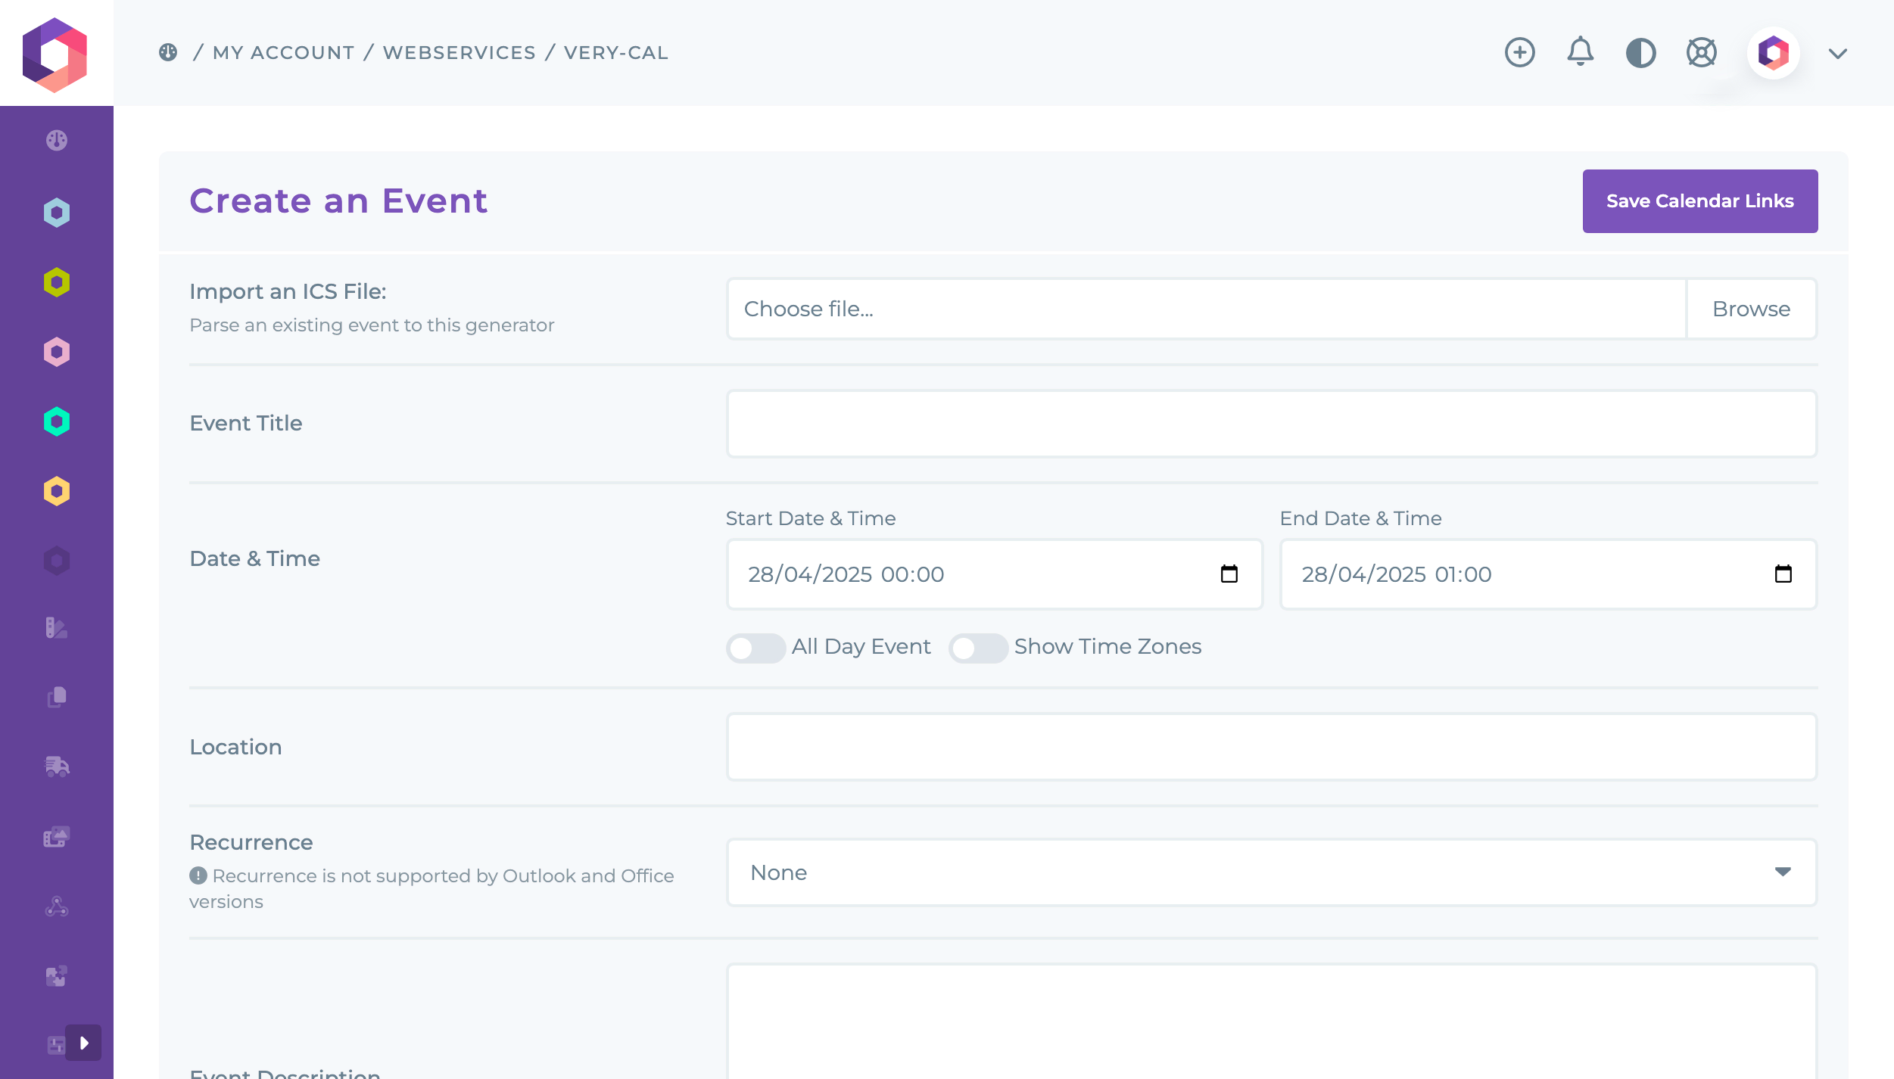The height and width of the screenshot is (1079, 1894).
Task: Select the pink hexagon sidebar icon
Action: pyautogui.click(x=57, y=352)
